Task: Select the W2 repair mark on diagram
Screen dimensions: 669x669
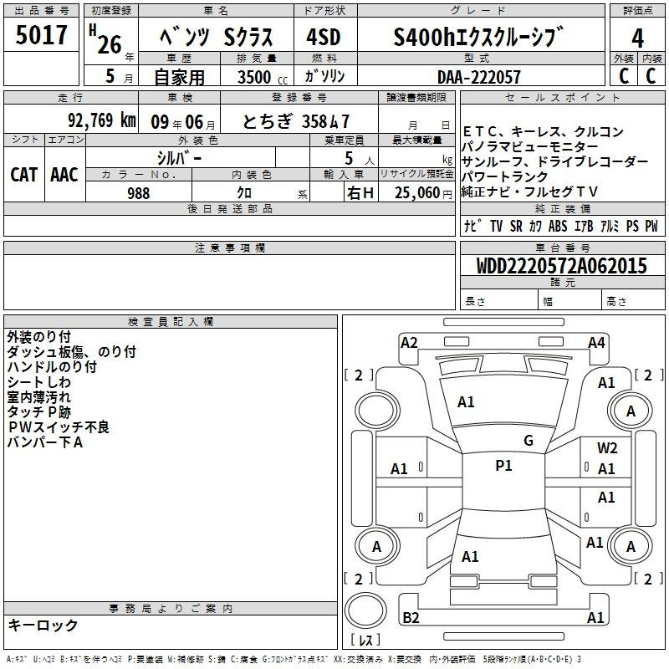Action: tap(607, 448)
